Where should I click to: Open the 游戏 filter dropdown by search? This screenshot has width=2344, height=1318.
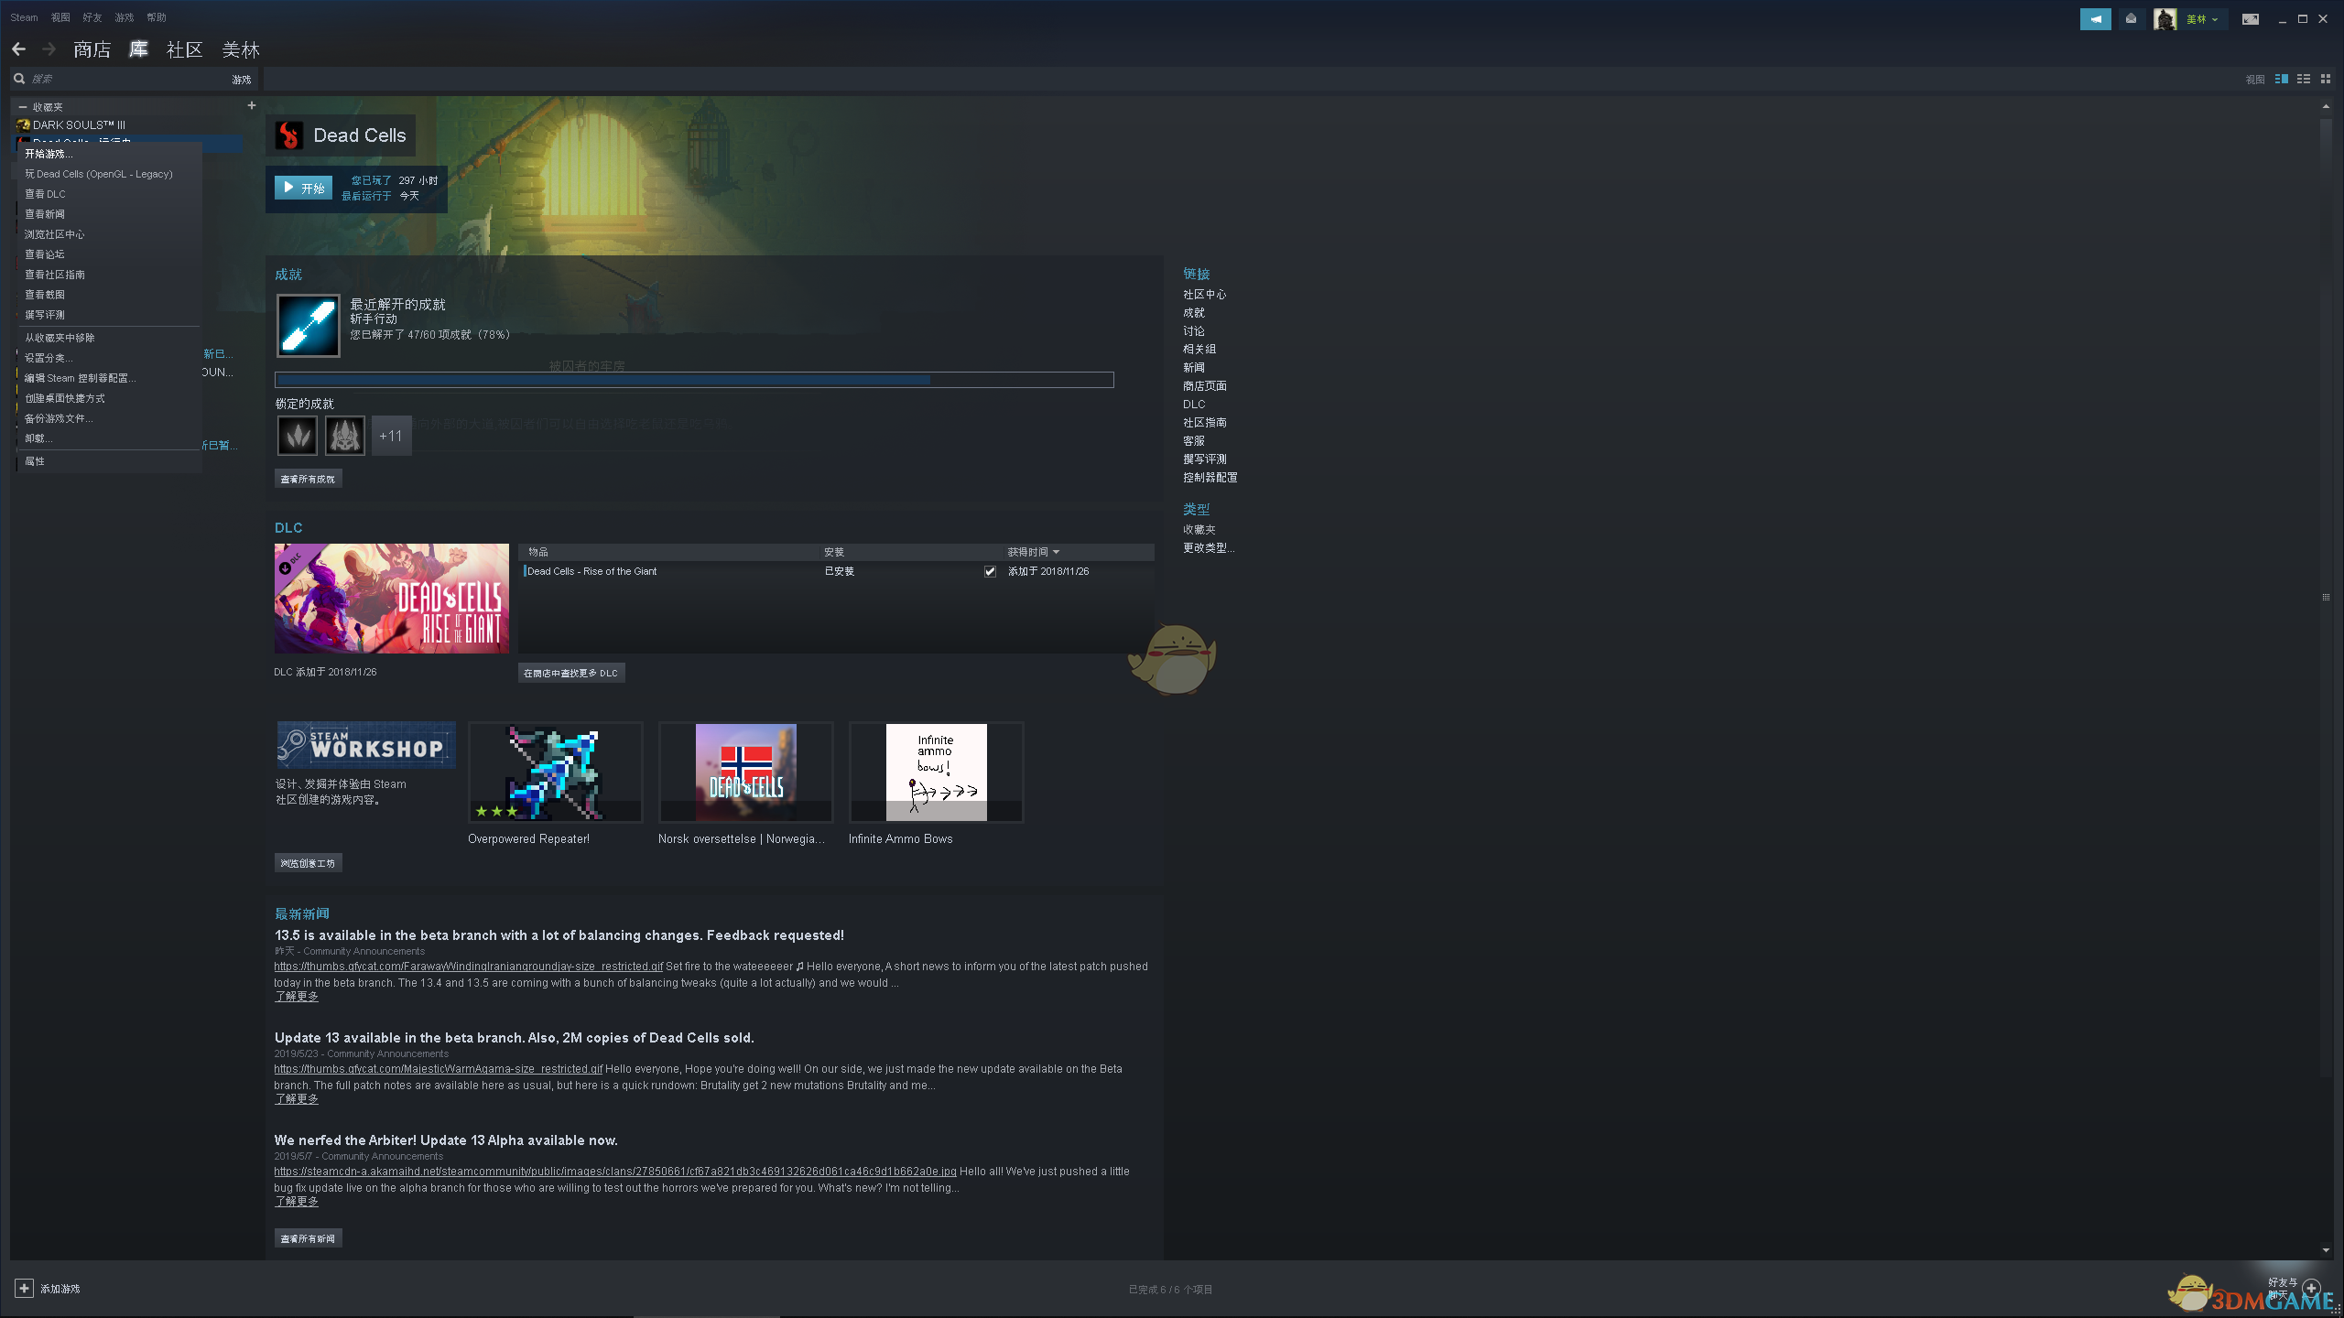242,80
